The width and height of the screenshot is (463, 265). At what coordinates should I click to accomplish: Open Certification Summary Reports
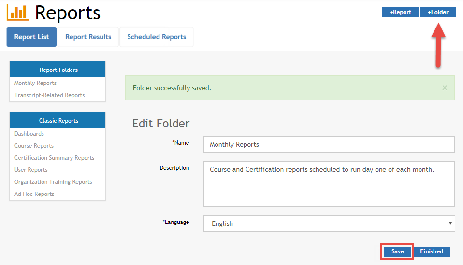[54, 158]
